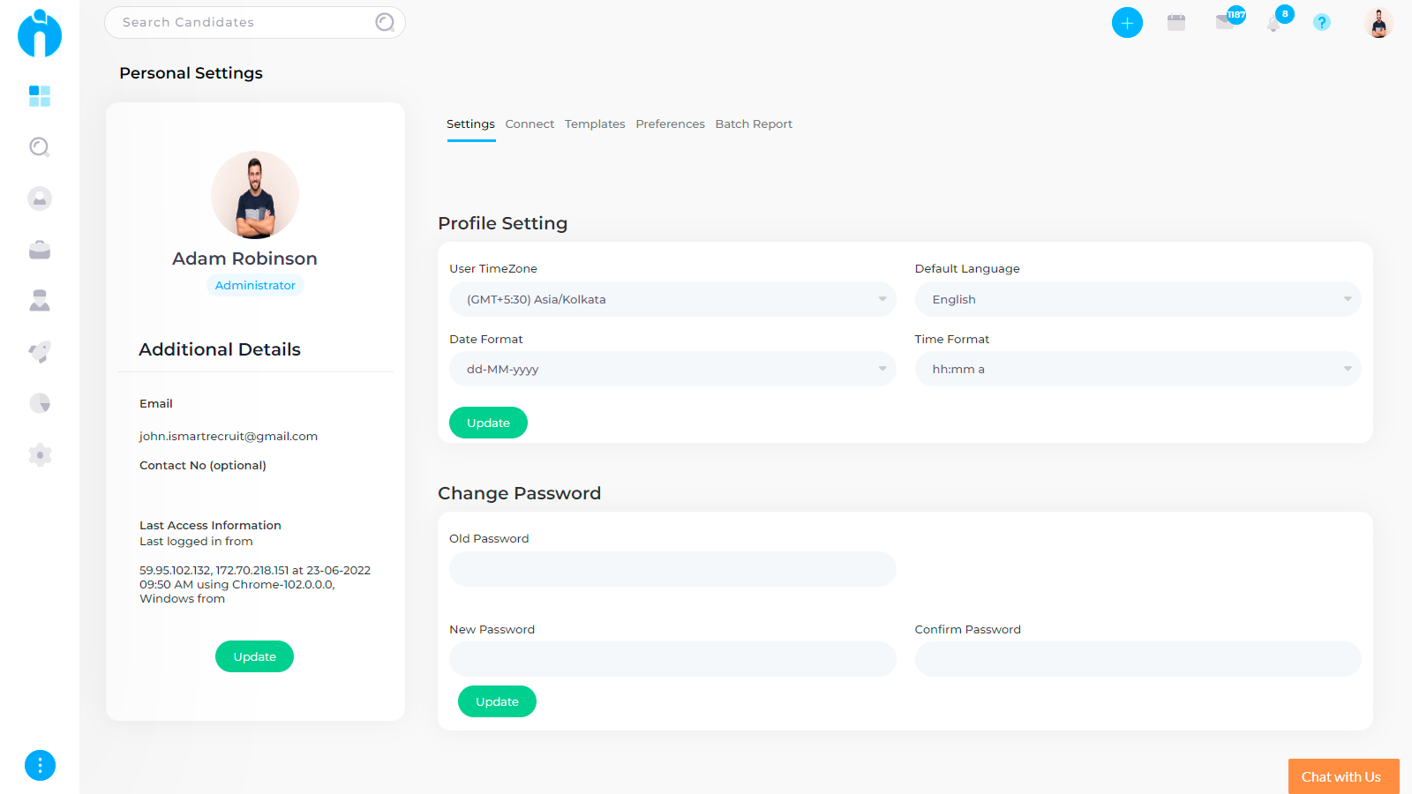Click Adam Robinson's large profile photo
Viewport: 1412px width, 794px height.
click(x=255, y=195)
